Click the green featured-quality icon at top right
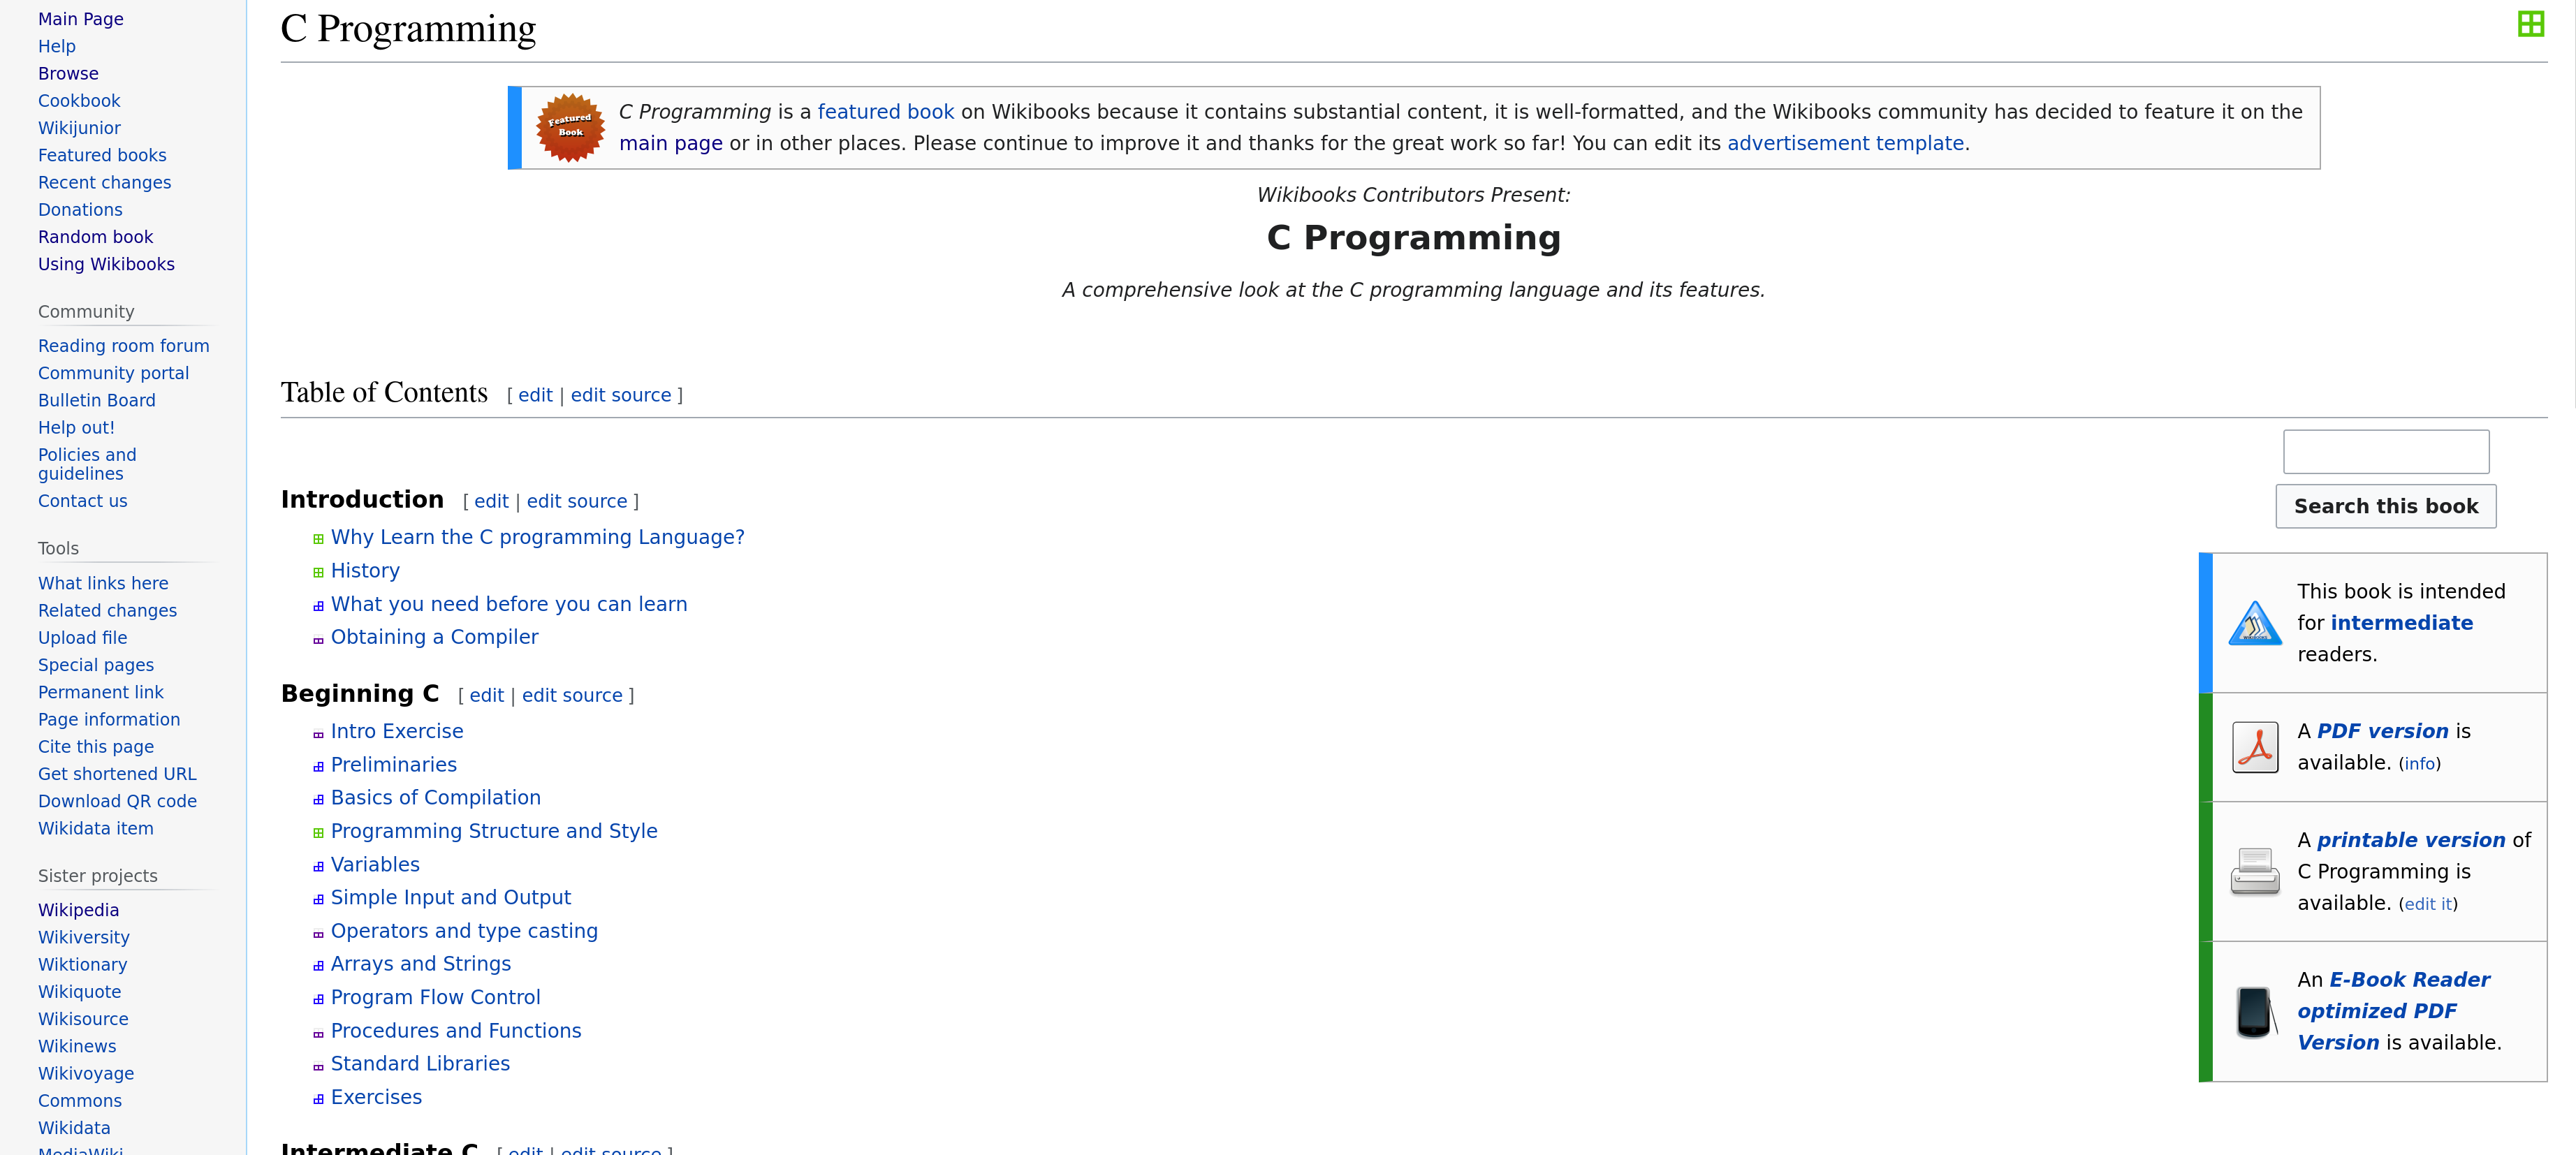Screen dimensions: 2576x1155 coord(2530,24)
